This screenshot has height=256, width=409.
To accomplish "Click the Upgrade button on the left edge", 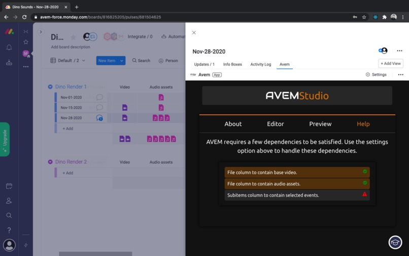I will pos(5,139).
